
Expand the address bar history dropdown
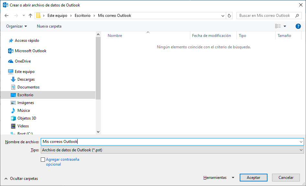(x=223, y=16)
